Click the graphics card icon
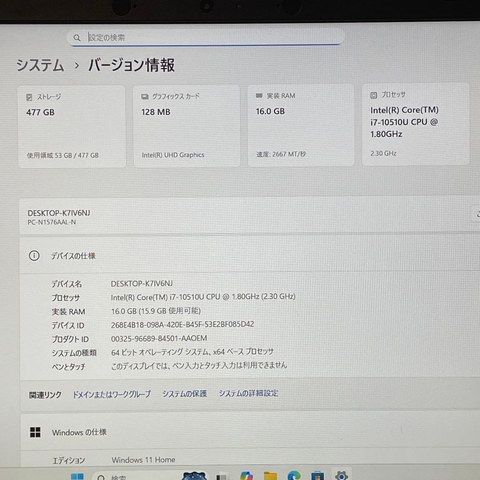 (145, 97)
